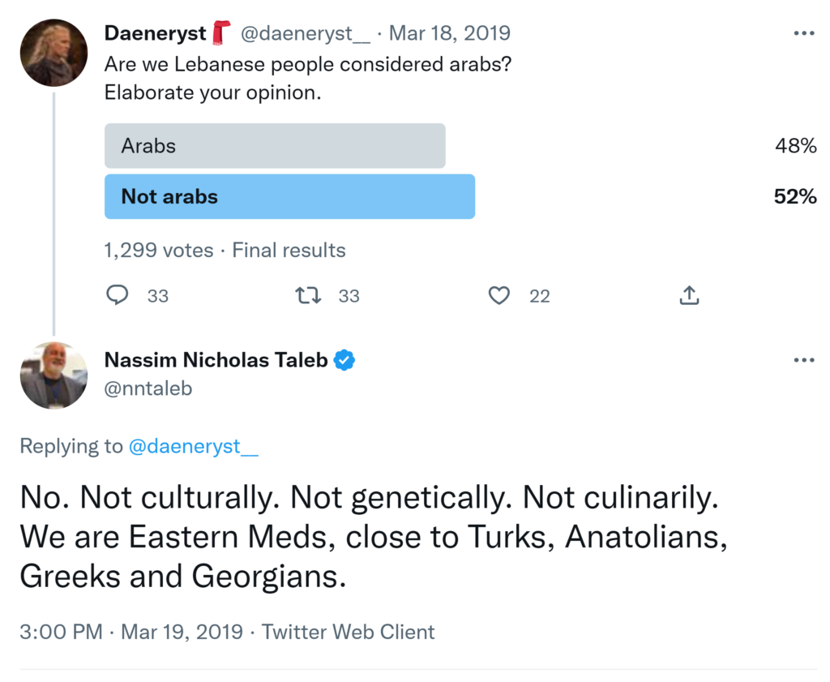Click Taleb's blue verified badge

click(345, 360)
